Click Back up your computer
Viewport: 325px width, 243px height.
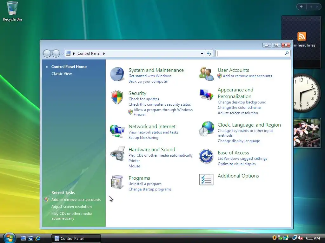pos(148,81)
